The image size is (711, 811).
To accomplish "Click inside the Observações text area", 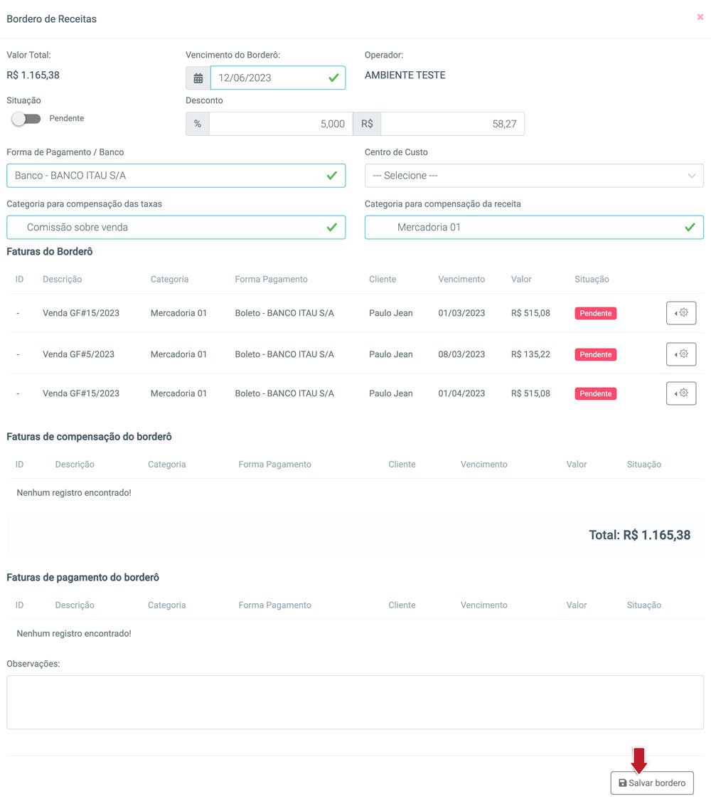I will (x=355, y=702).
